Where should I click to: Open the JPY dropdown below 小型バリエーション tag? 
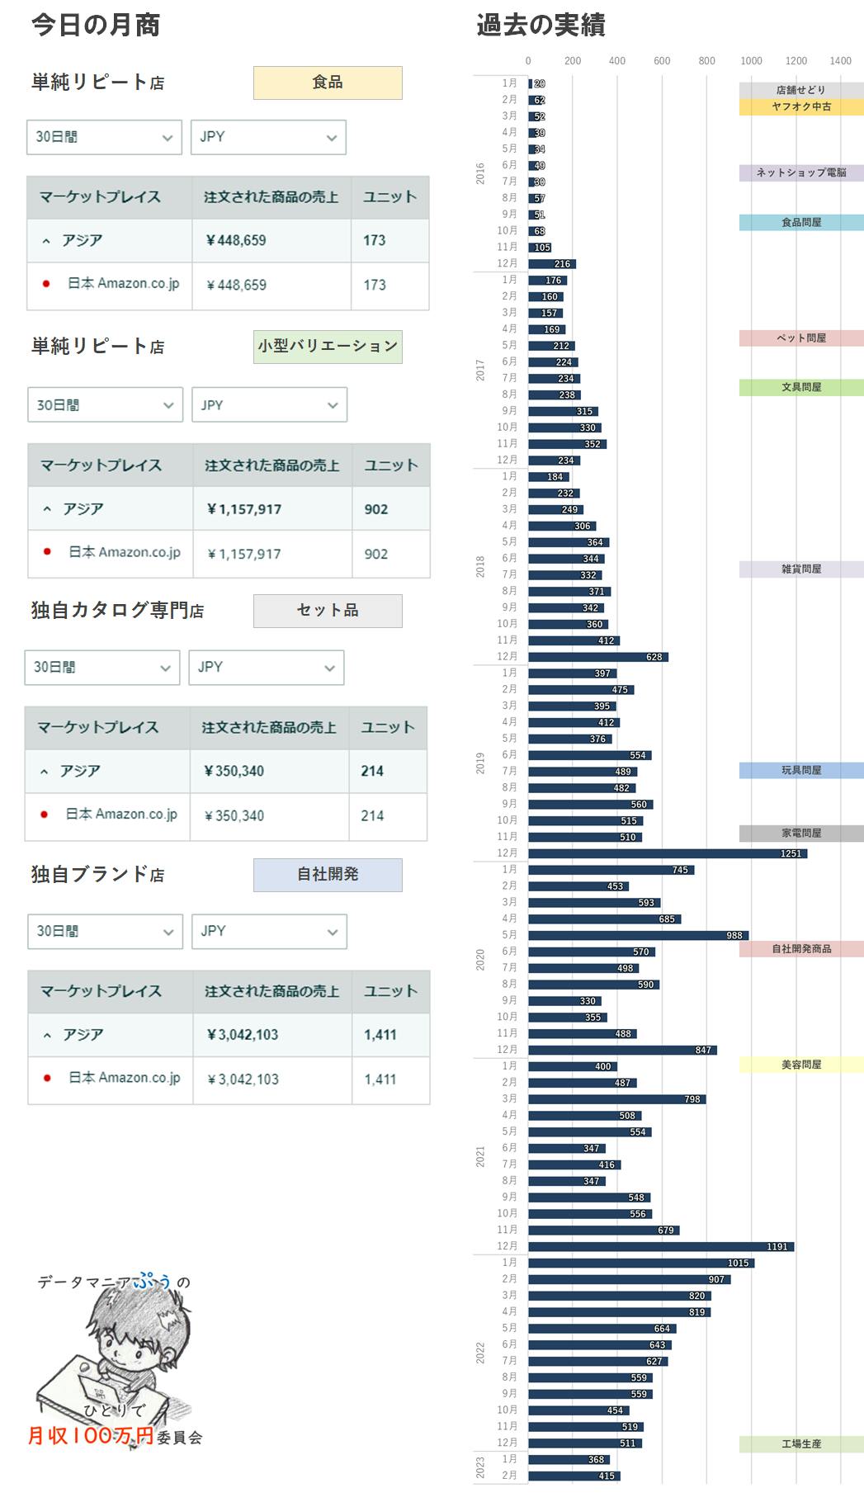click(x=269, y=405)
